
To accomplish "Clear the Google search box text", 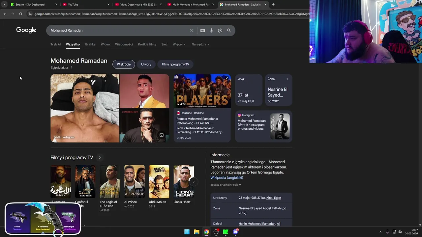I will [x=192, y=30].
